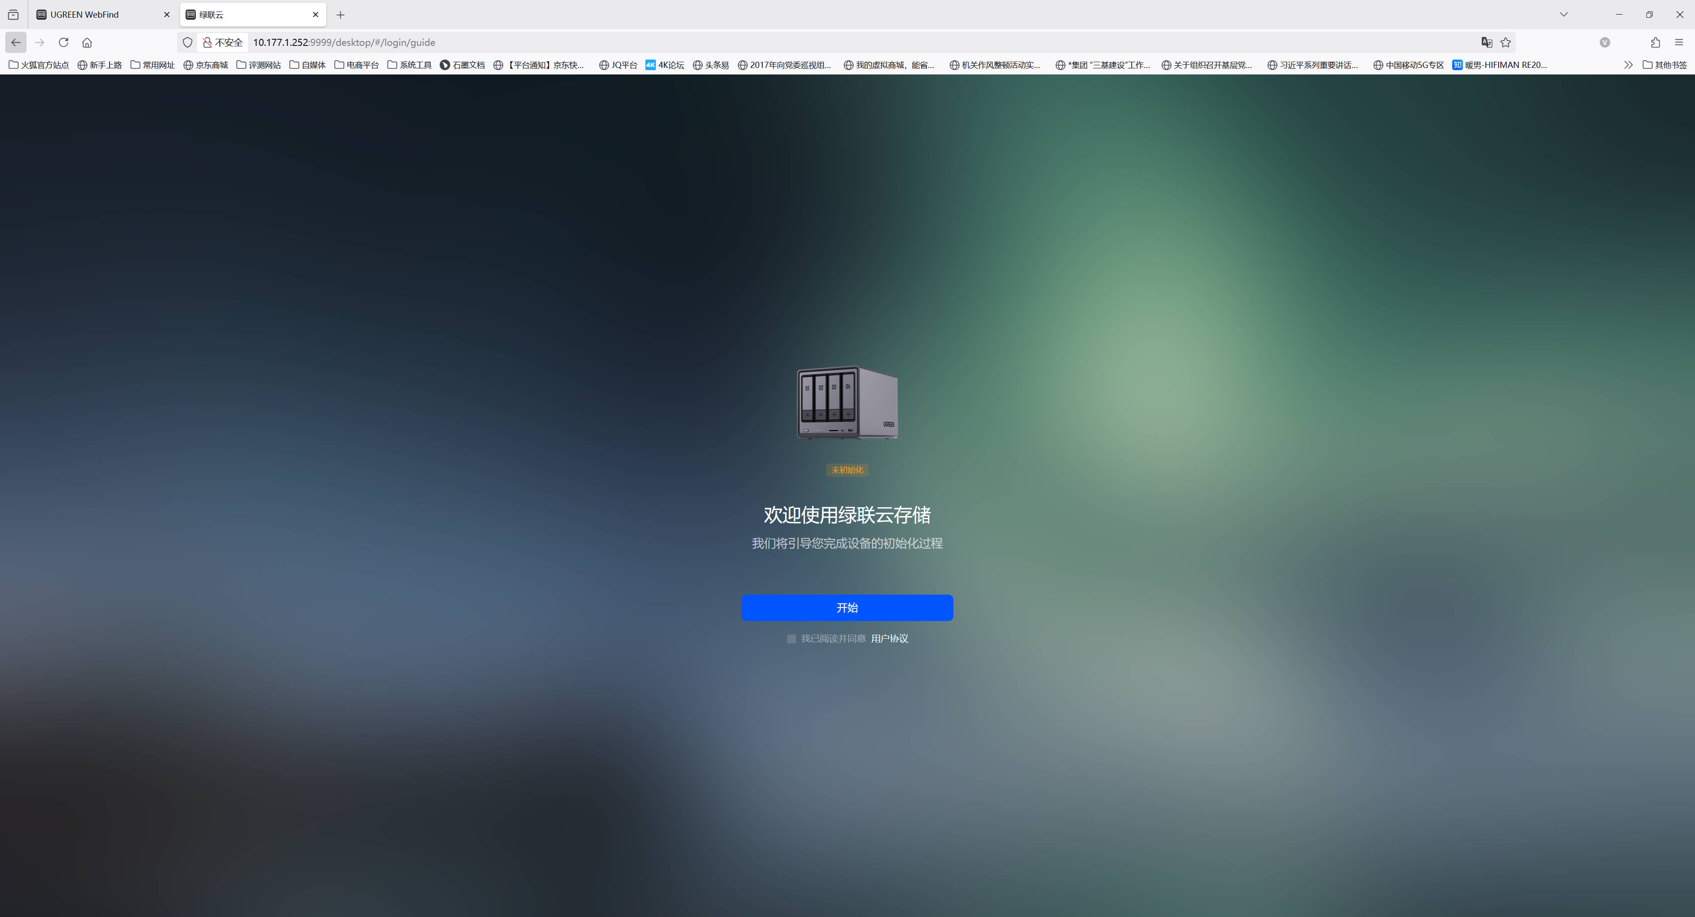Expand the list all tabs chevron
This screenshot has width=1695, height=917.
pyautogui.click(x=1563, y=15)
